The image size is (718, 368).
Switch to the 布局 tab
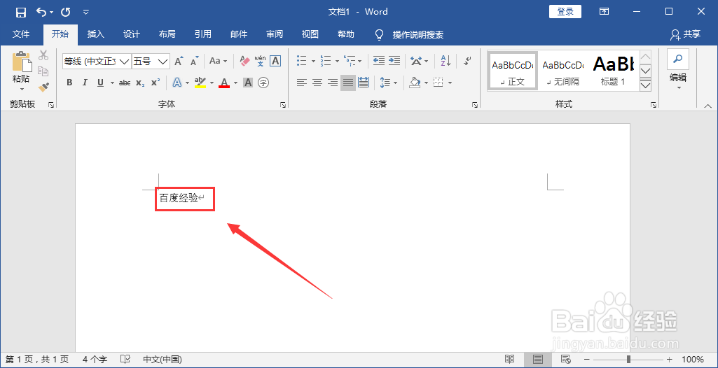pos(167,34)
